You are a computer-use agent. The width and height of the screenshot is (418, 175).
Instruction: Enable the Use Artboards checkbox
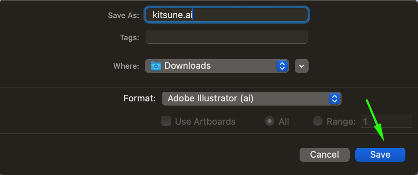click(166, 121)
